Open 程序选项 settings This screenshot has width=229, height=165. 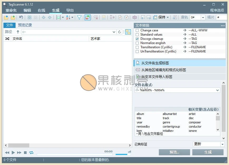tap(217, 10)
